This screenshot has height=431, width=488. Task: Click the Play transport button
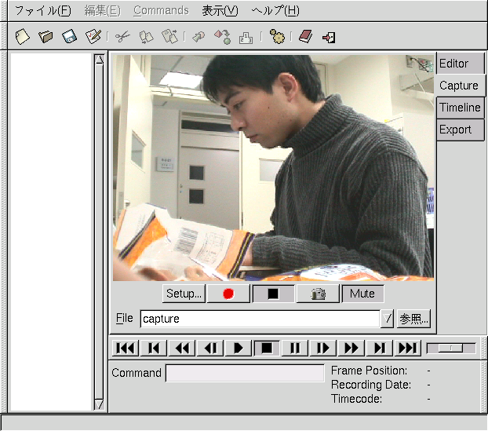pos(239,348)
